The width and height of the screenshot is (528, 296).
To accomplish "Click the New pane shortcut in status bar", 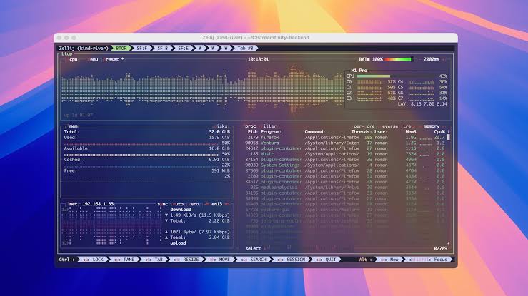I will [x=389, y=260].
